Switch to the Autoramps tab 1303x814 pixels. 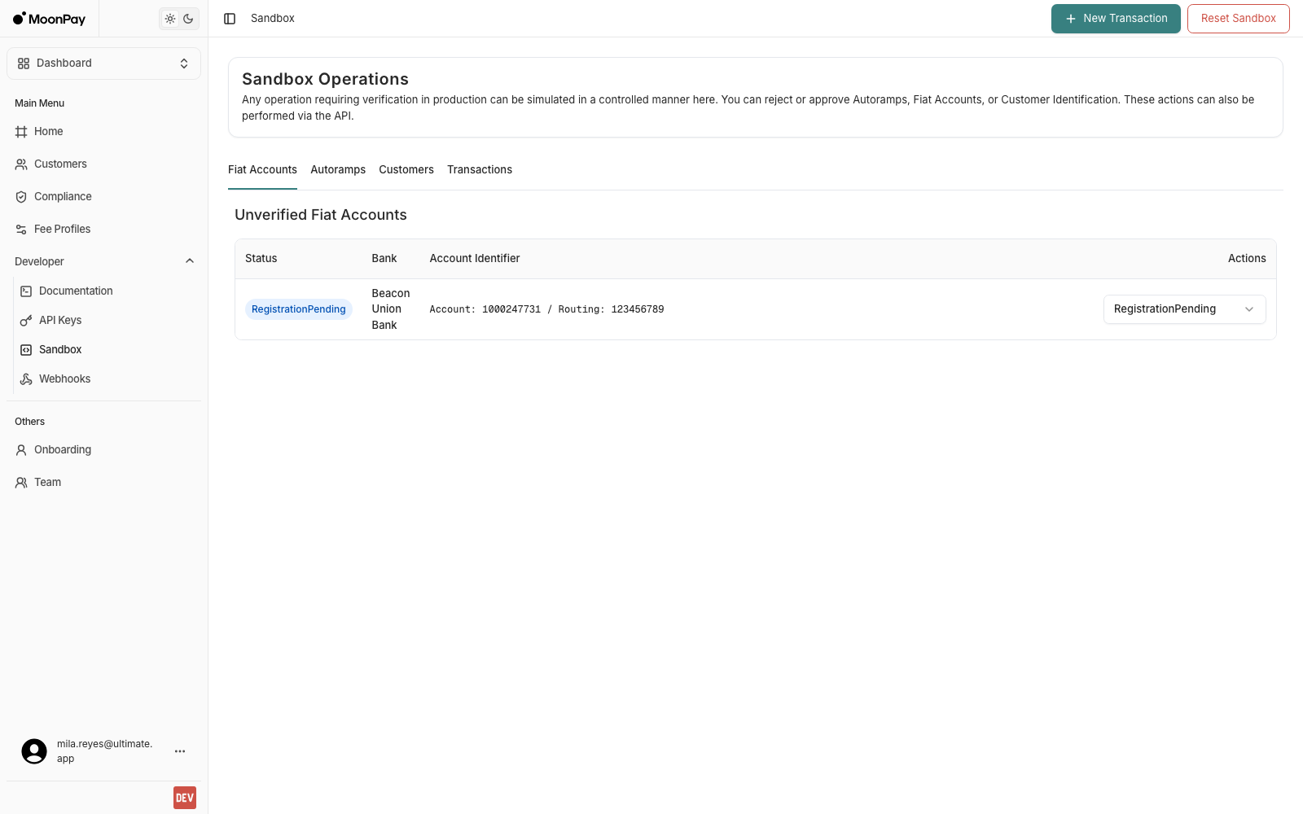point(338,170)
